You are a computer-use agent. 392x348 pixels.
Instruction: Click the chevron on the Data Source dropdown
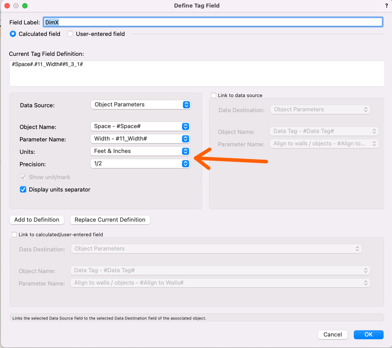(x=186, y=104)
